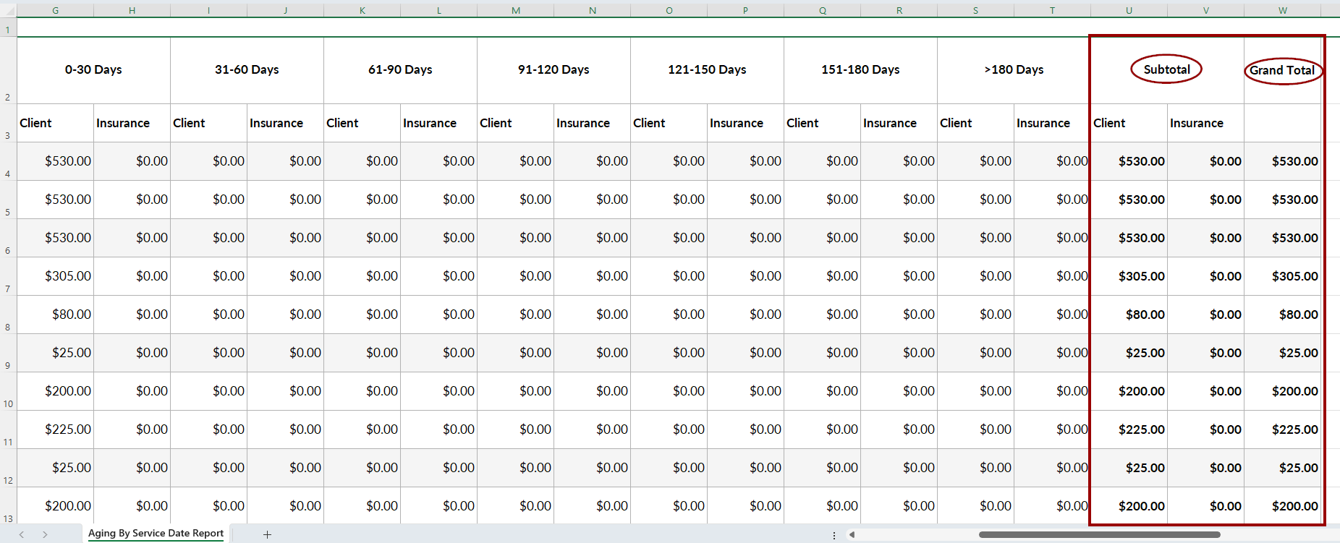Click the next sheet navigation arrow

pos(45,534)
